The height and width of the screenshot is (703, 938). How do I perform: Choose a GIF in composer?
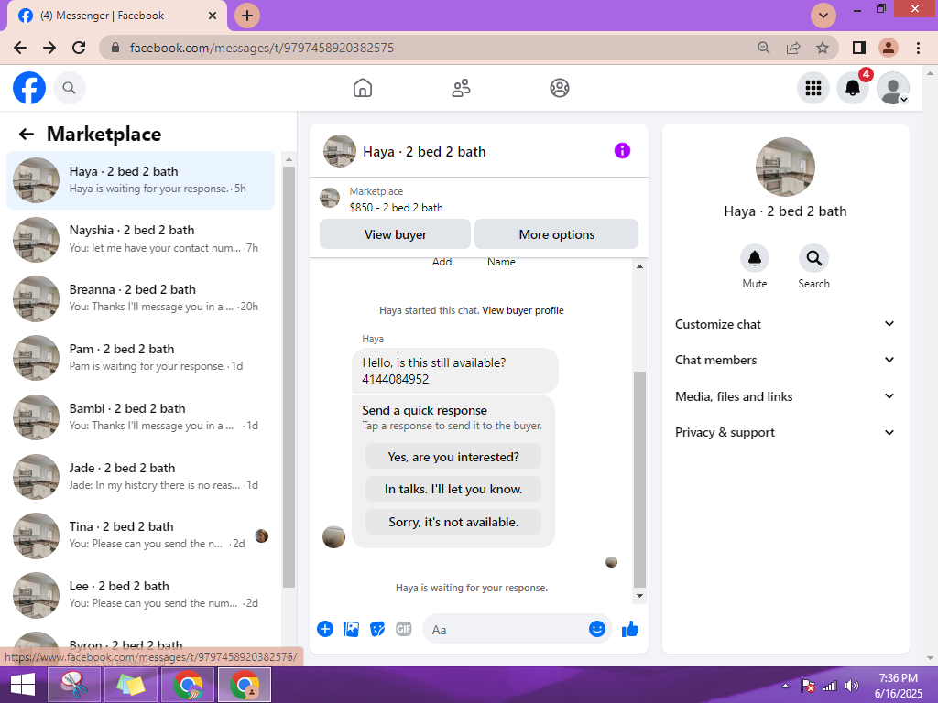pos(404,629)
